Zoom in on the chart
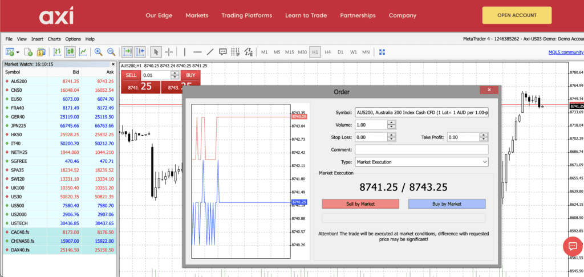 point(98,52)
